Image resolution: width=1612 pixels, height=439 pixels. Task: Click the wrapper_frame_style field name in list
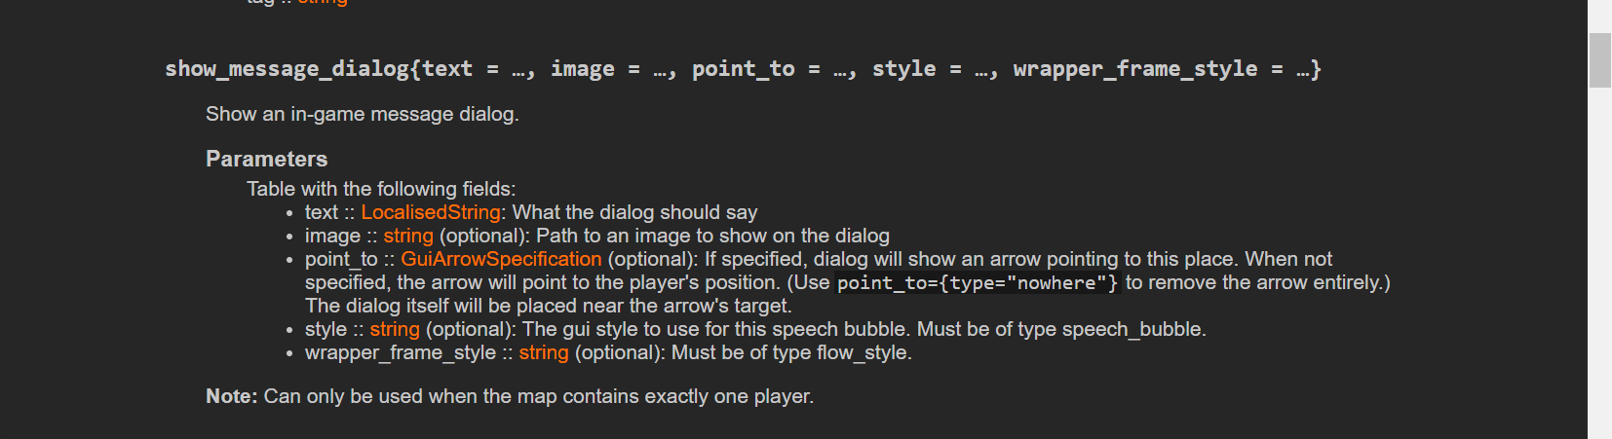click(400, 352)
